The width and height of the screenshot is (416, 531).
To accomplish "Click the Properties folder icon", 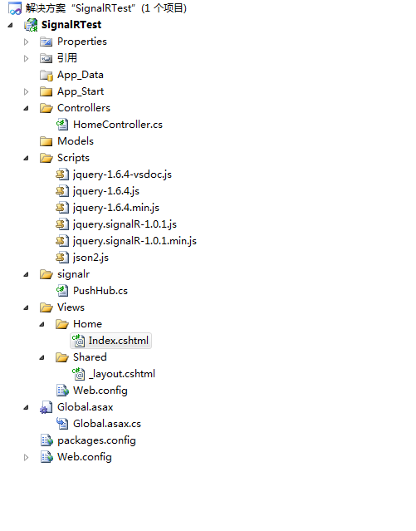I will pyautogui.click(x=46, y=42).
